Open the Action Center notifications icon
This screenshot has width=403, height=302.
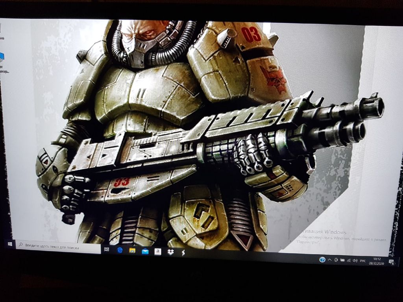[392, 262]
